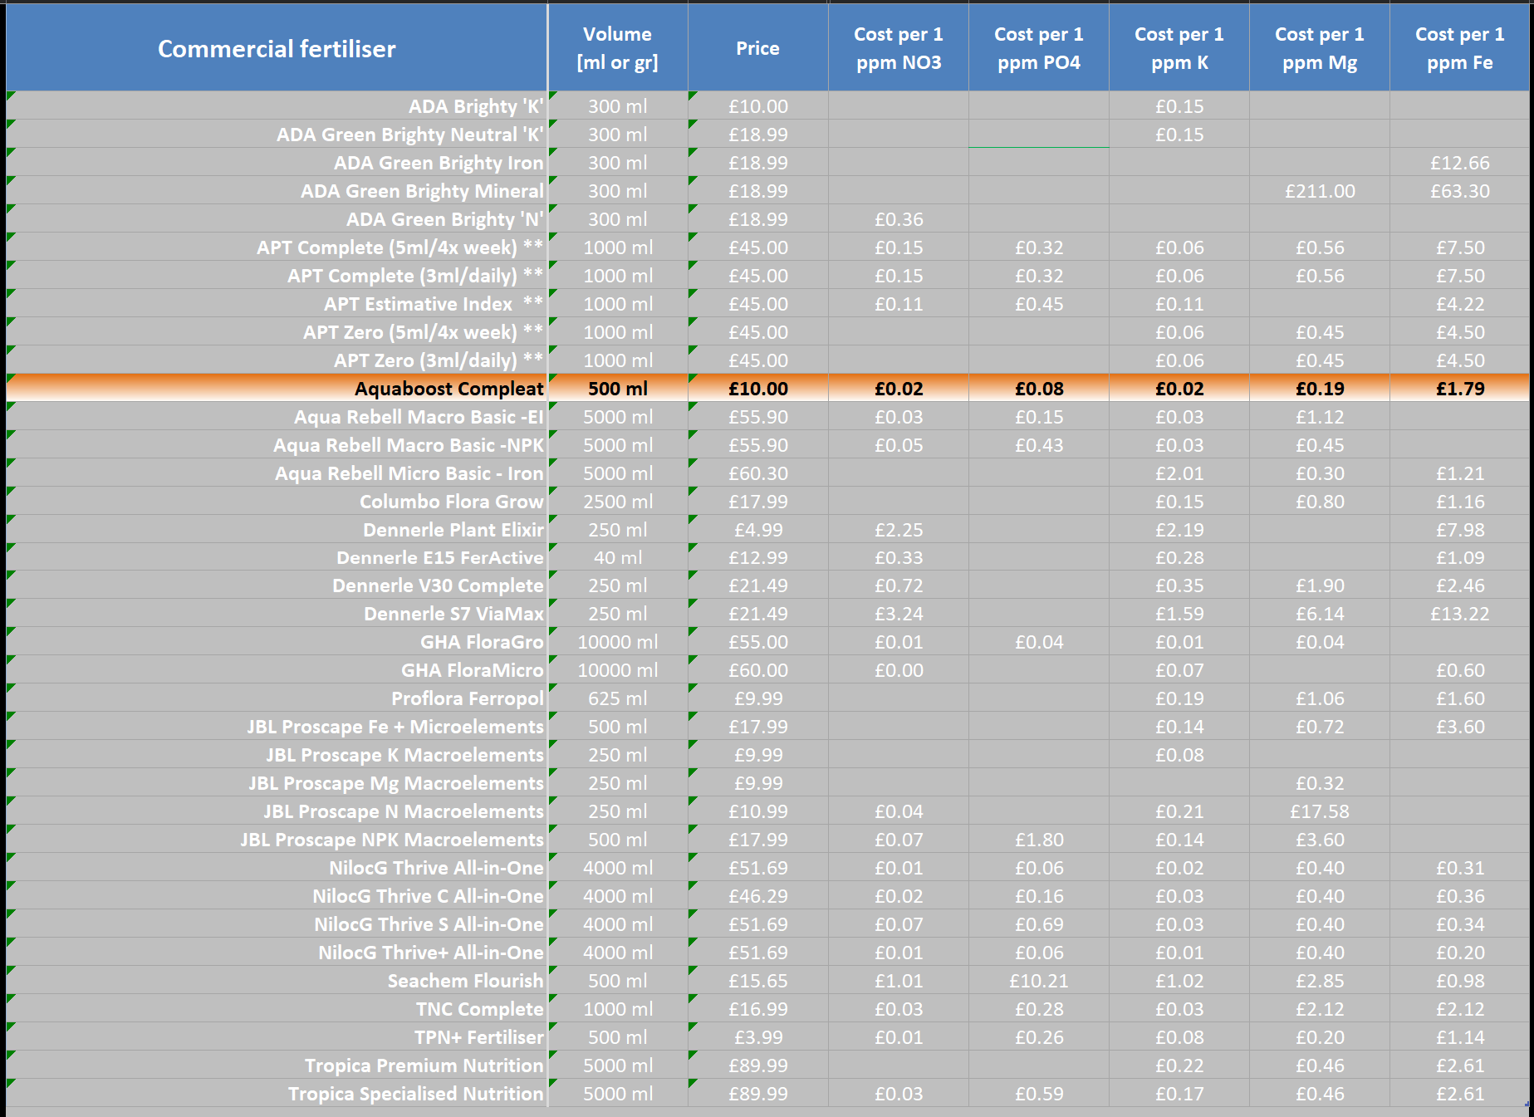1534x1117 pixels.
Task: Click Dennerle S7 ViaMax NO3 cost £3.24
Action: tap(899, 614)
